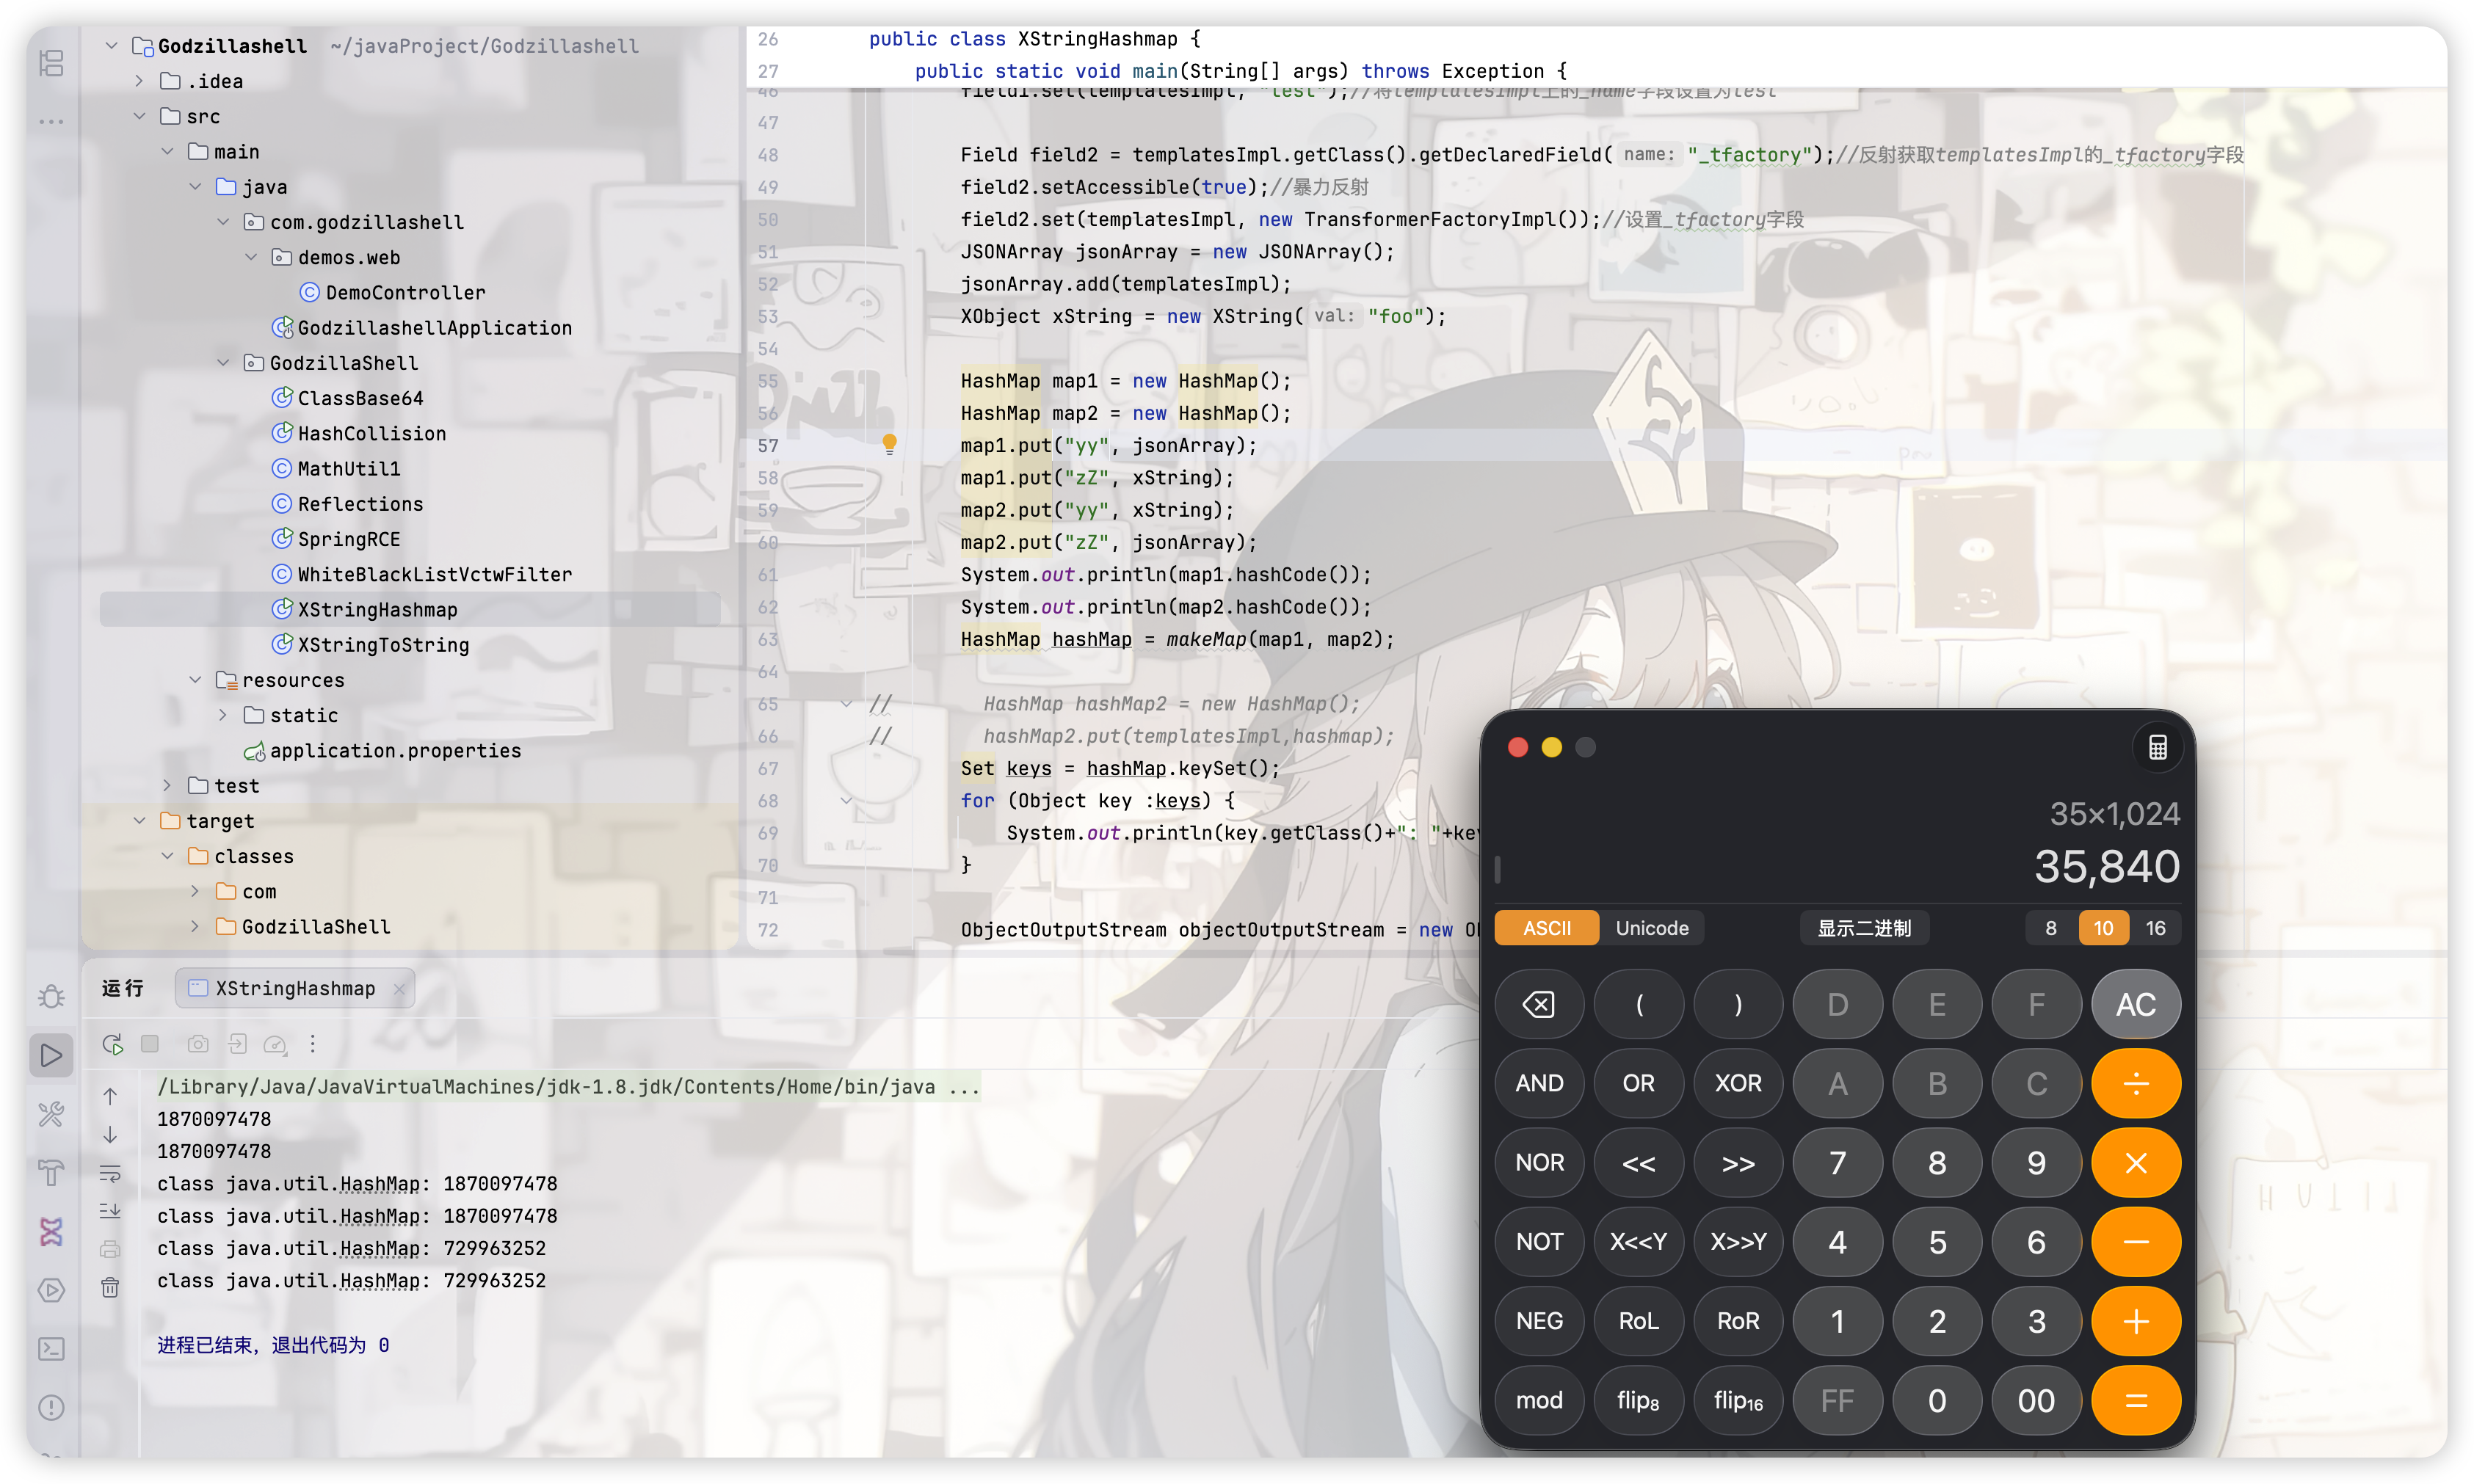Expand the .idea folder
2474x1484 pixels.
tap(140, 81)
